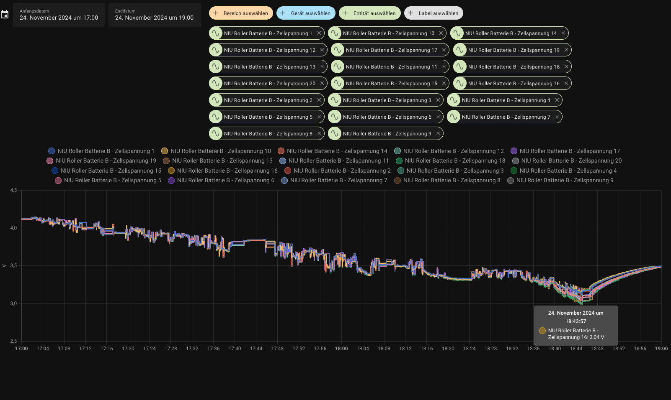Image resolution: width=671 pixels, height=400 pixels.
Task: Click the wave icon on Zellspannung 20 chip
Action: pyautogui.click(x=216, y=84)
